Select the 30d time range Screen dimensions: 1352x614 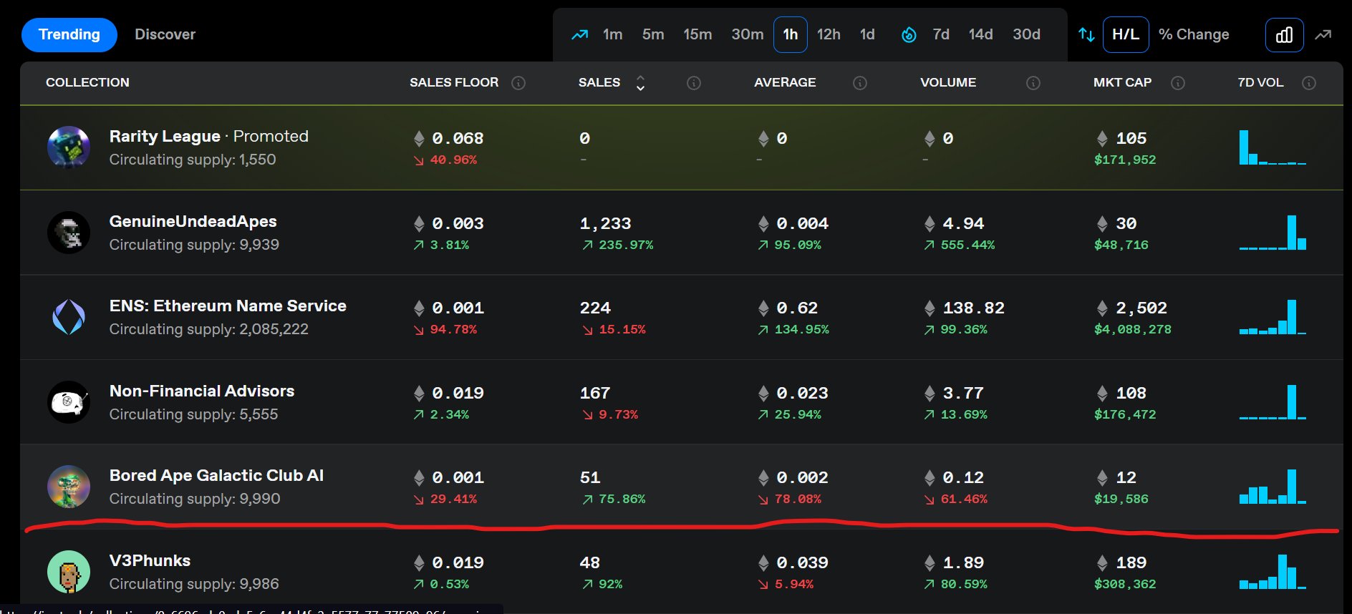[x=1026, y=34]
